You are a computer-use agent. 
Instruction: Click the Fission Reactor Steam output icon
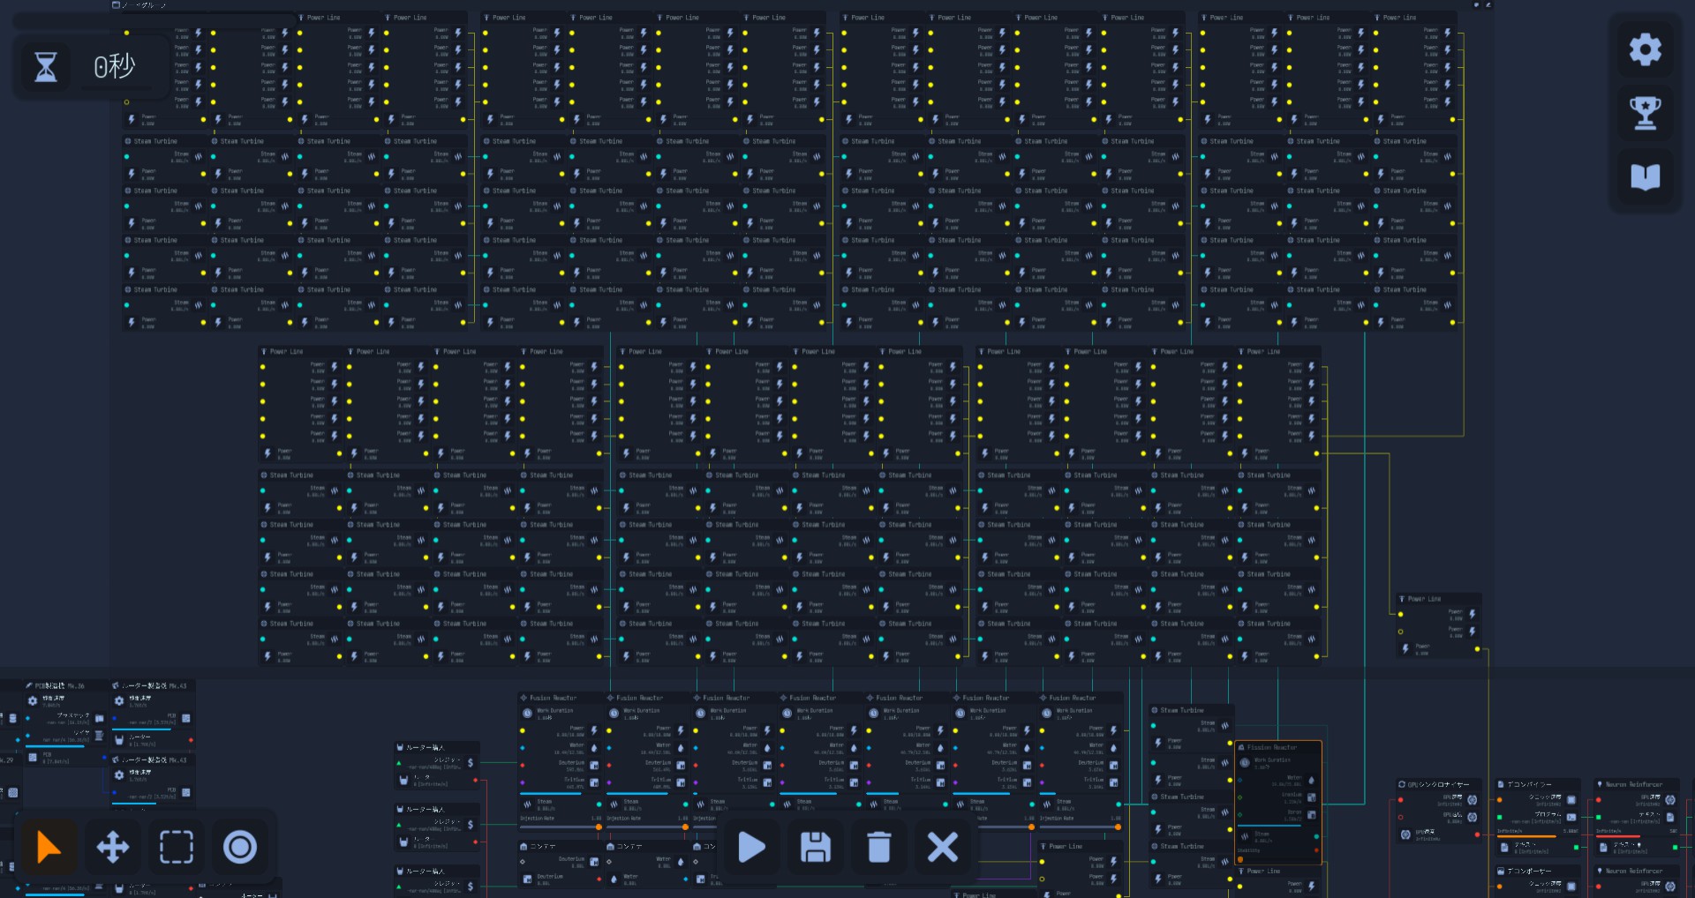pos(1245,836)
